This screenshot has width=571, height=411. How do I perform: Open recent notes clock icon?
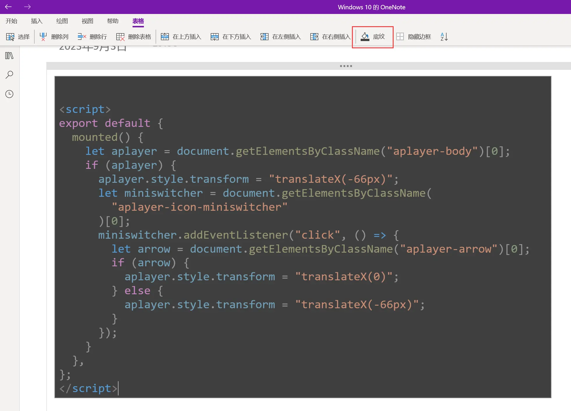tap(9, 94)
